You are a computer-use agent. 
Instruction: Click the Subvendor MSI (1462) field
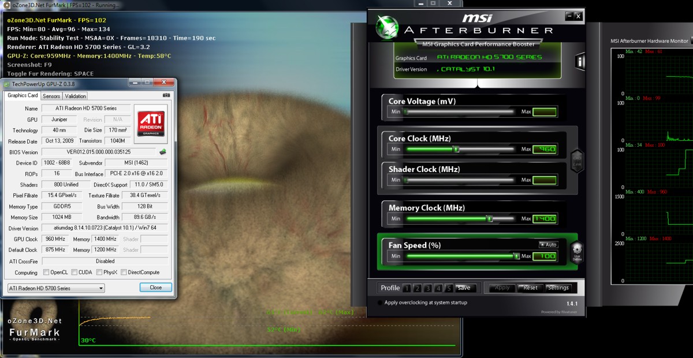(137, 163)
